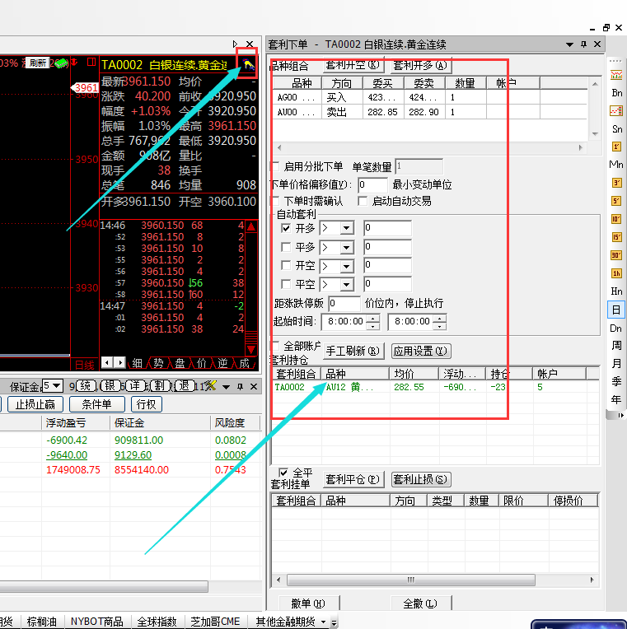Click the arbitrage order icon beside TA0002 title
This screenshot has width=627, height=629.
[x=250, y=64]
